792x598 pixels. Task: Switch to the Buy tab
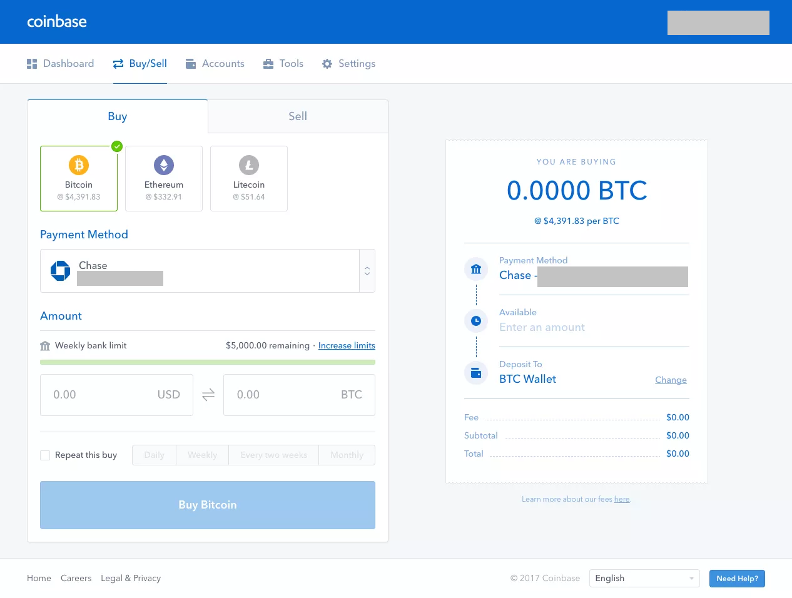coord(118,116)
